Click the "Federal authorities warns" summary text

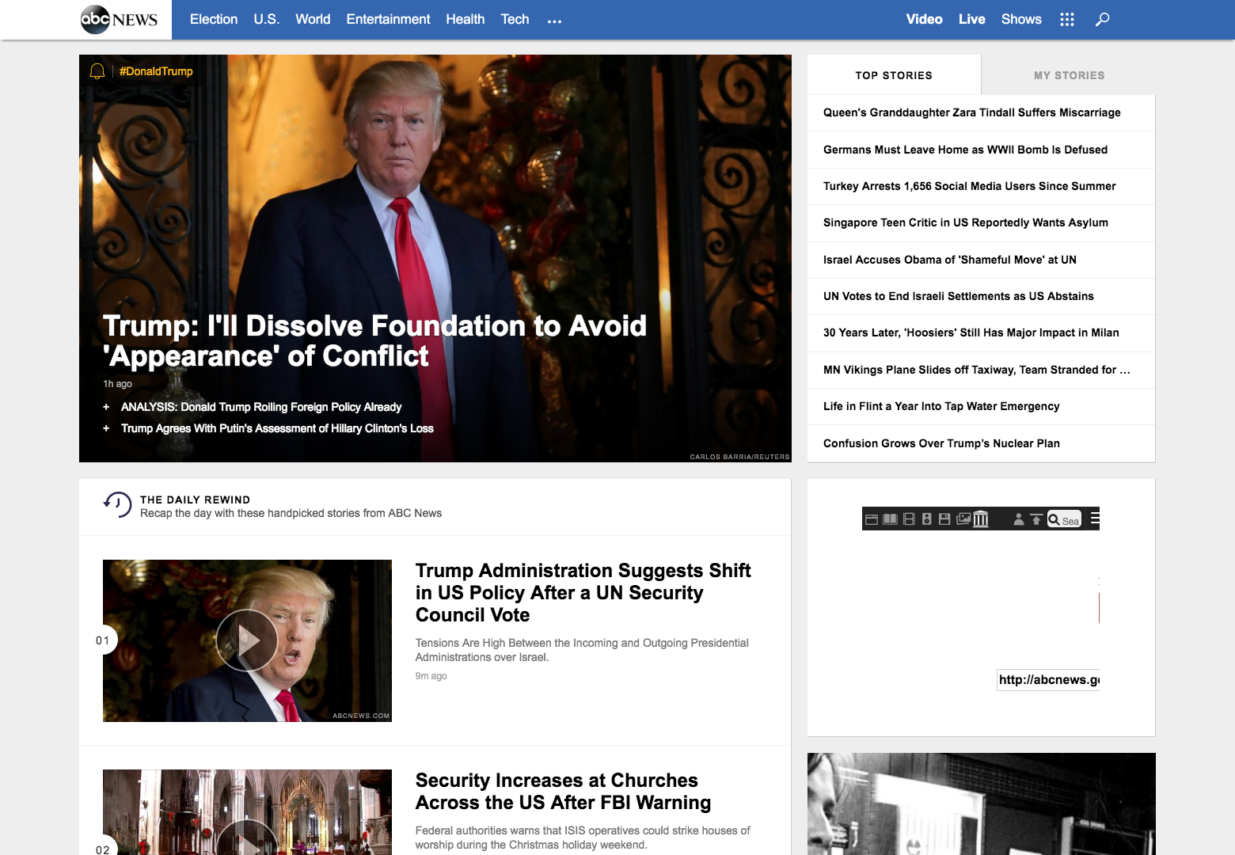[x=583, y=838]
